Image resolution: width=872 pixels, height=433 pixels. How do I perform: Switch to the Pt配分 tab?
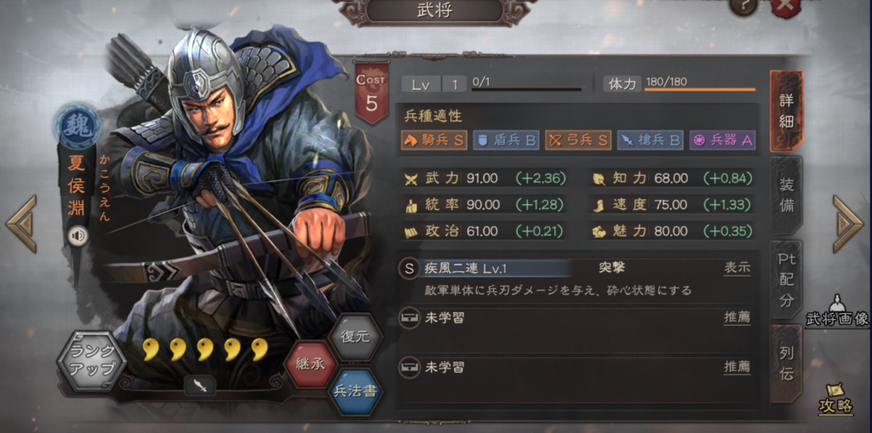coord(786,280)
